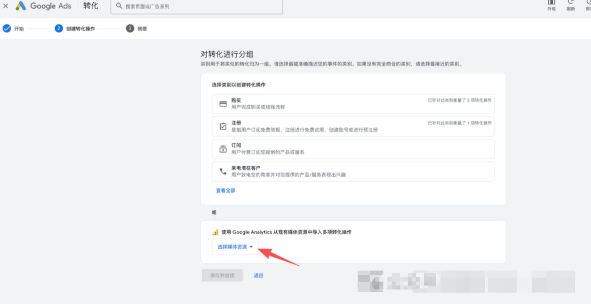Click the heading 对转化进行分组
The image size is (591, 304).
pos(227,54)
